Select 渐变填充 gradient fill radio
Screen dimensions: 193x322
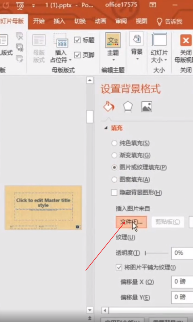click(x=114, y=155)
